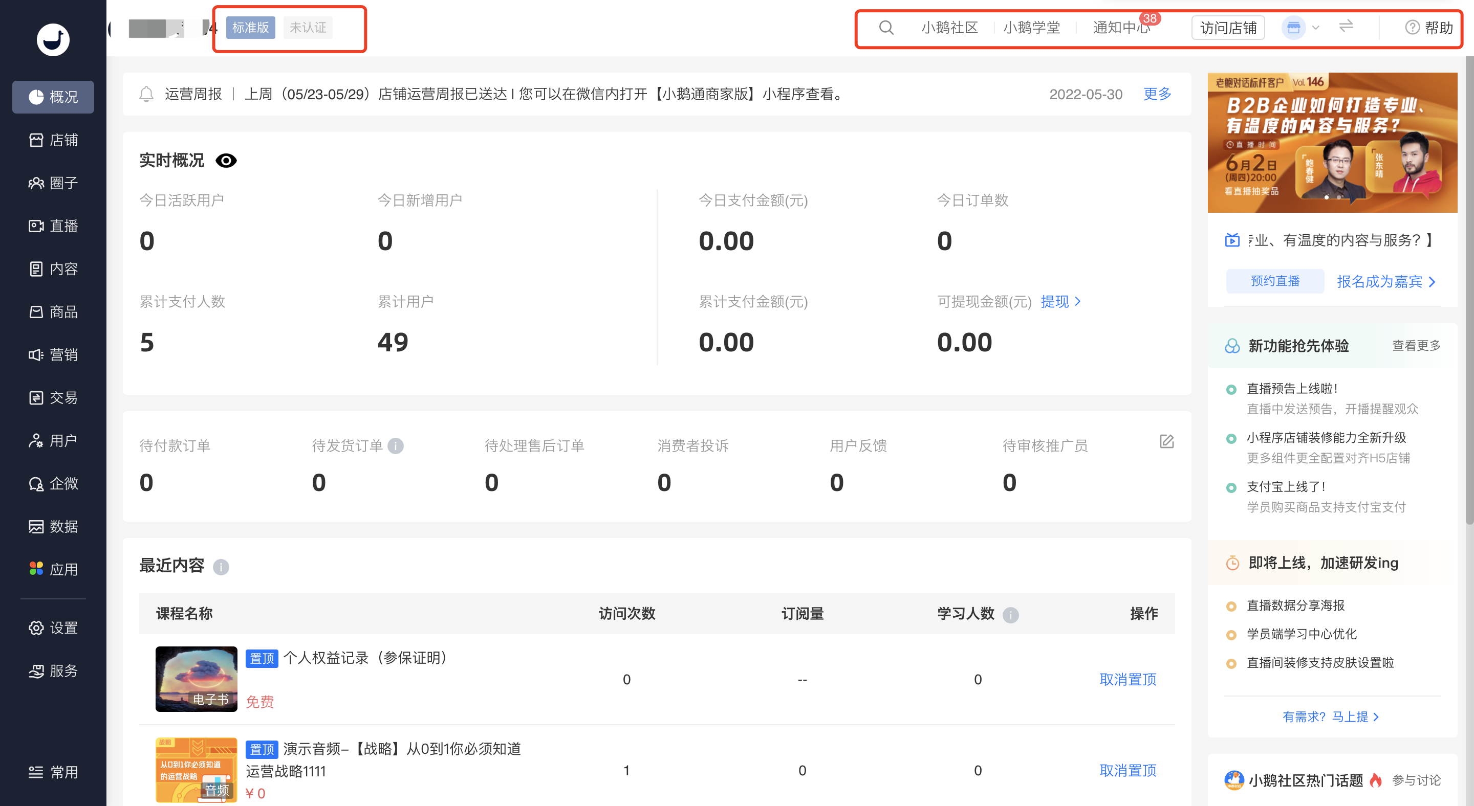The height and width of the screenshot is (806, 1474).
Task: Click info icon next to 学习人数 column
Action: (x=1010, y=615)
